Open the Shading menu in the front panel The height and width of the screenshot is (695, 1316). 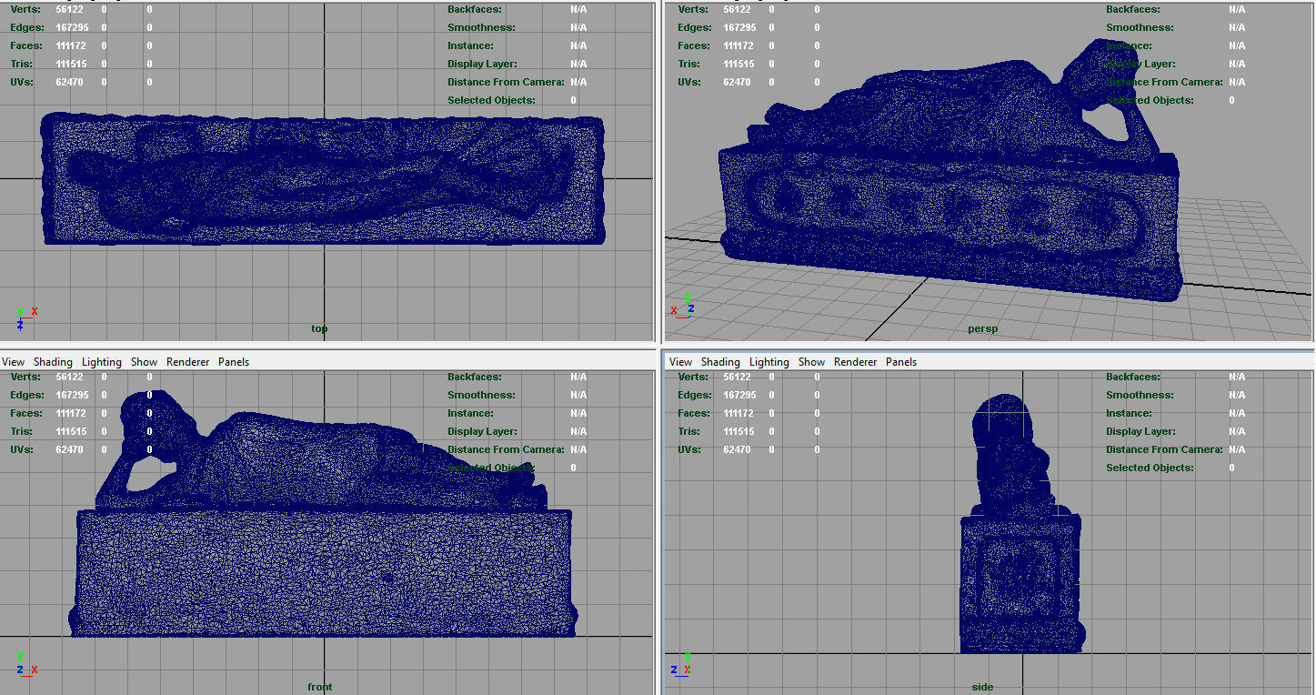53,362
